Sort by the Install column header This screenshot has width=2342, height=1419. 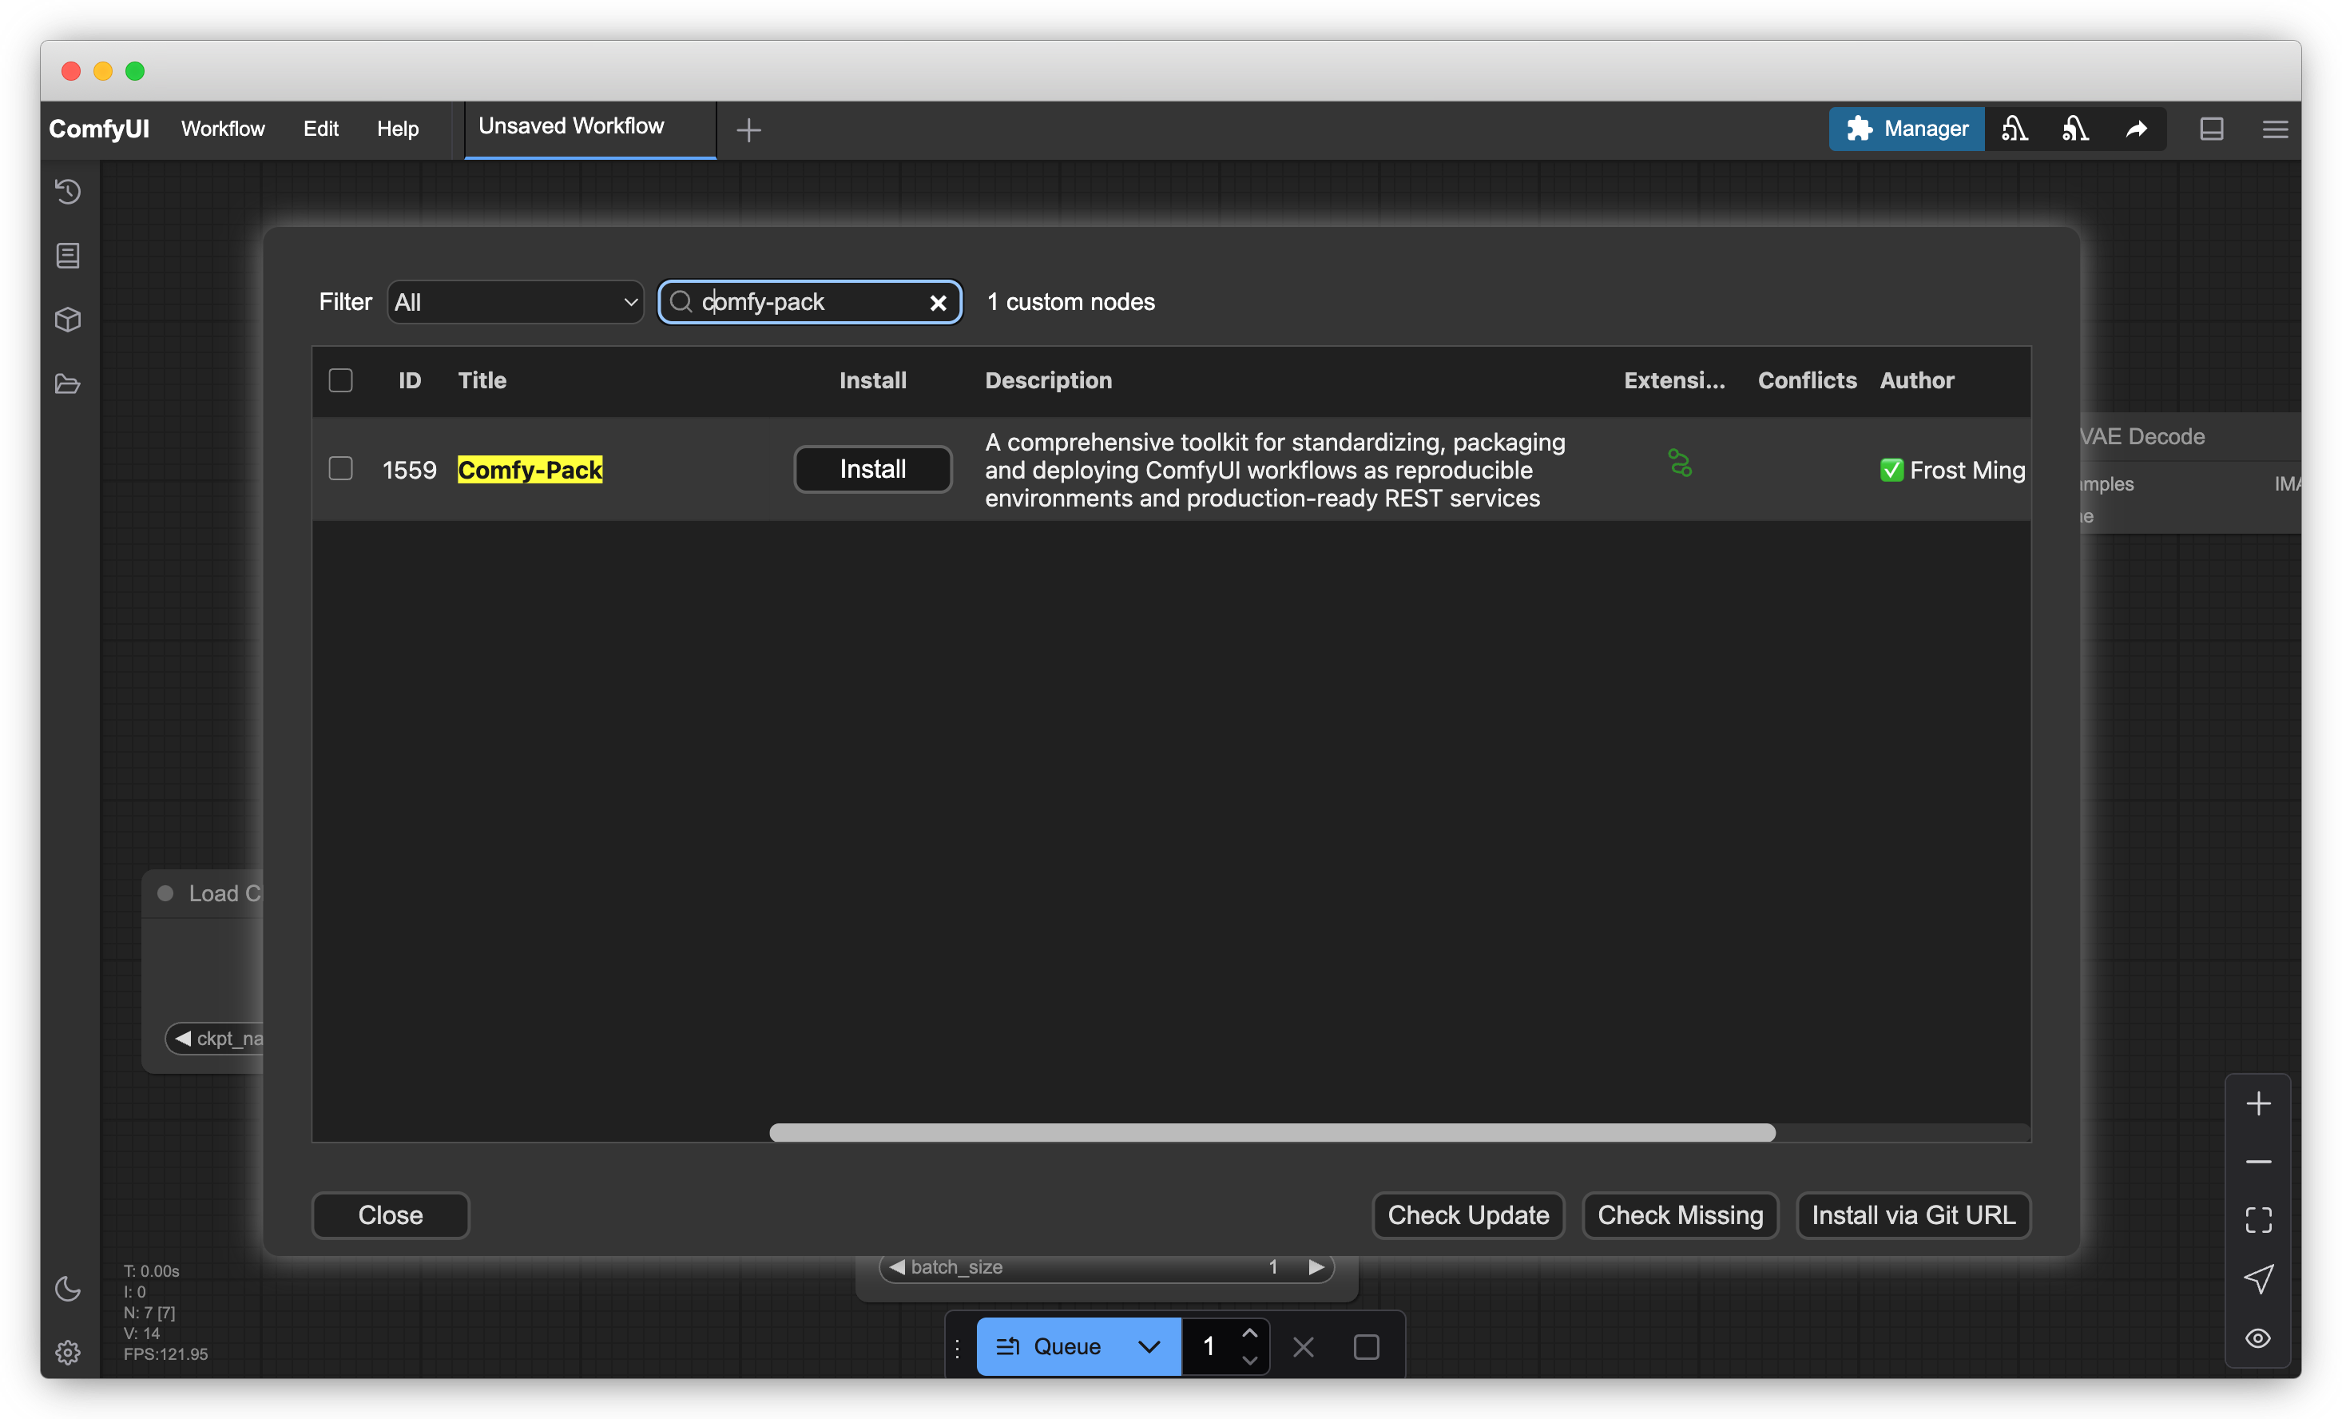[872, 380]
